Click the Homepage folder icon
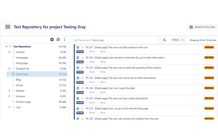This screenshot has width=218, height=139. point(13,57)
